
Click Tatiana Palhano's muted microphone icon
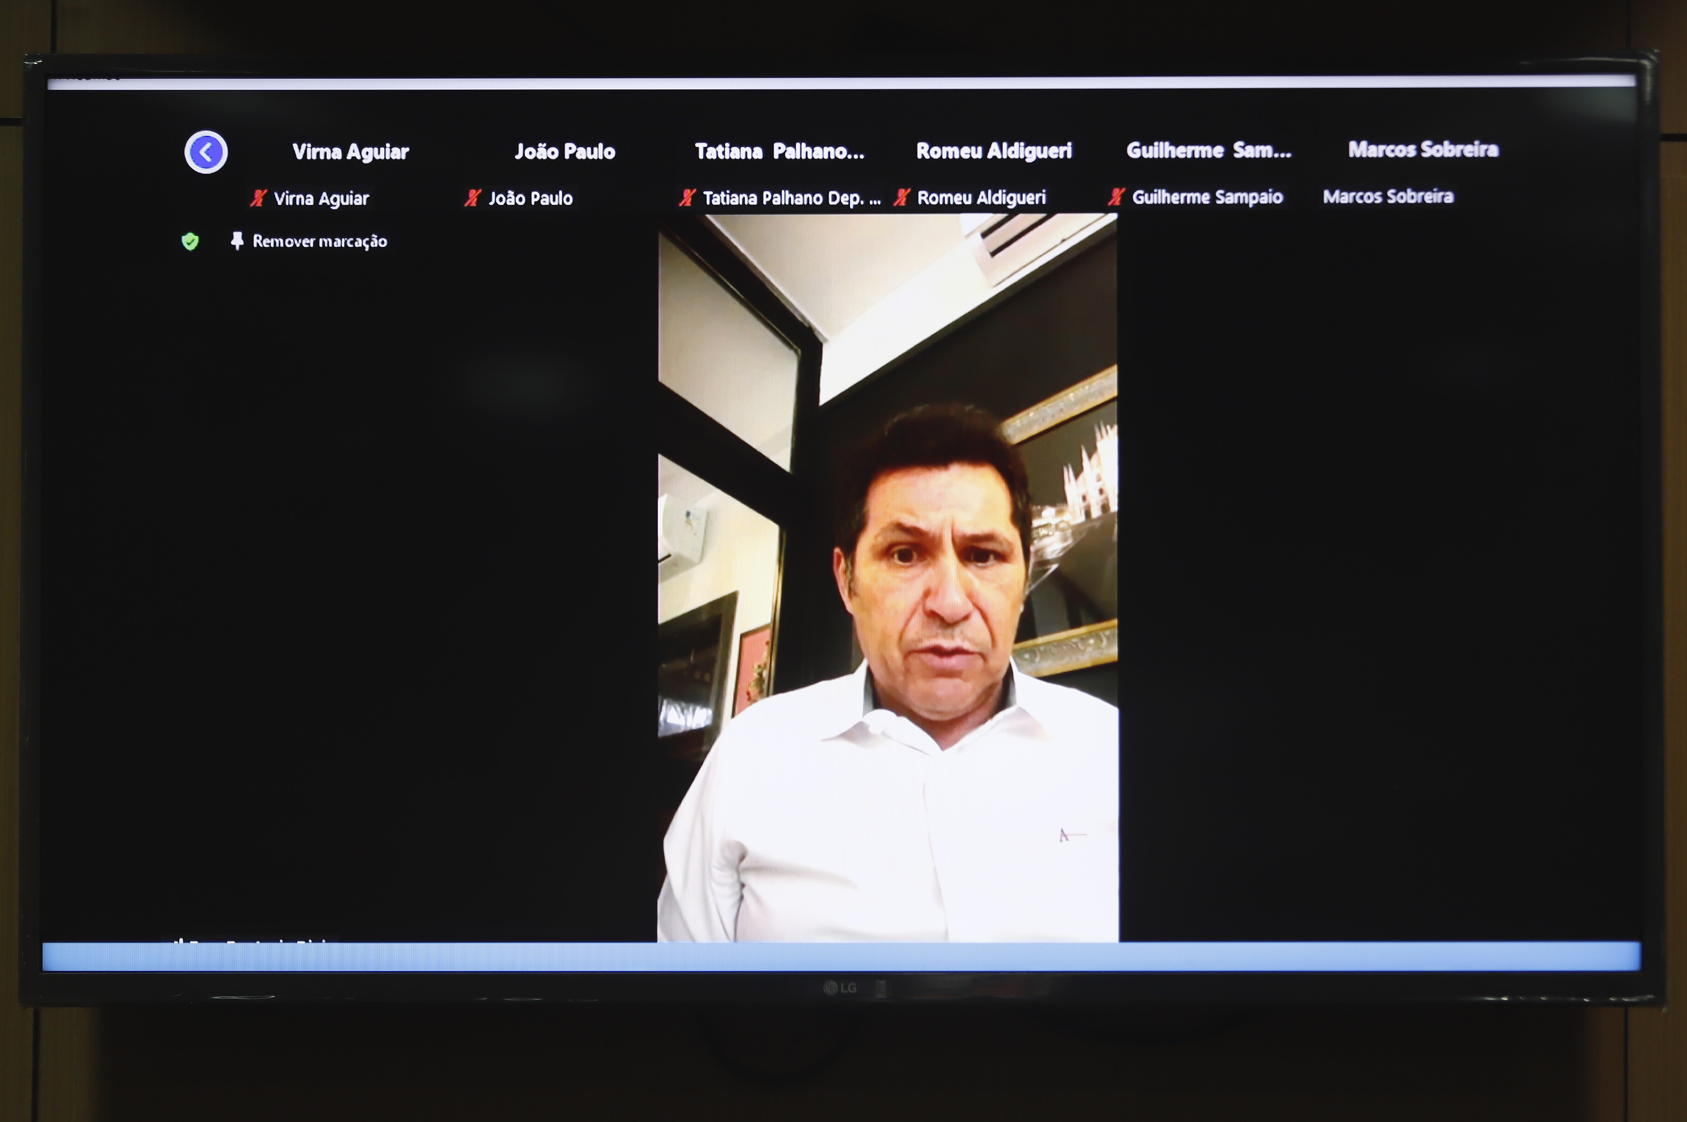pos(688,197)
